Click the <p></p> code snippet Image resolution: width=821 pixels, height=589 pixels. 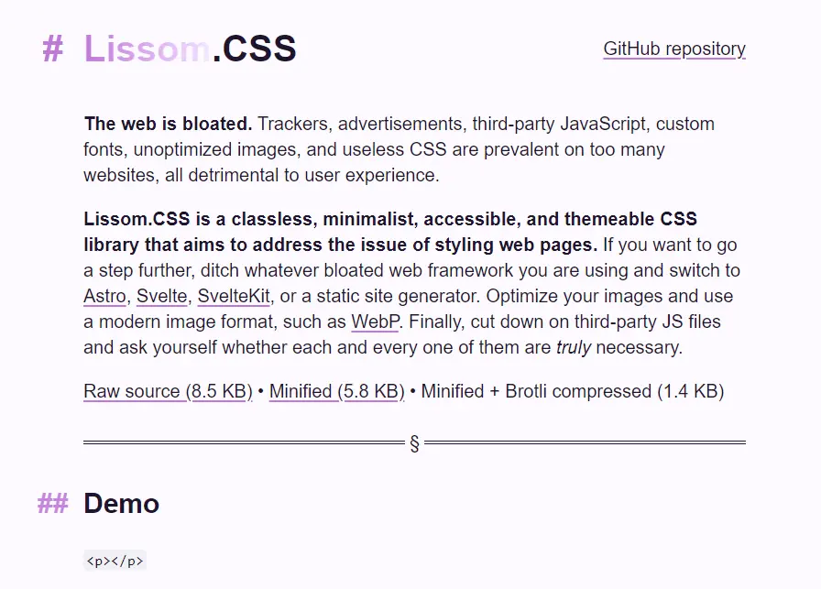[x=115, y=562]
